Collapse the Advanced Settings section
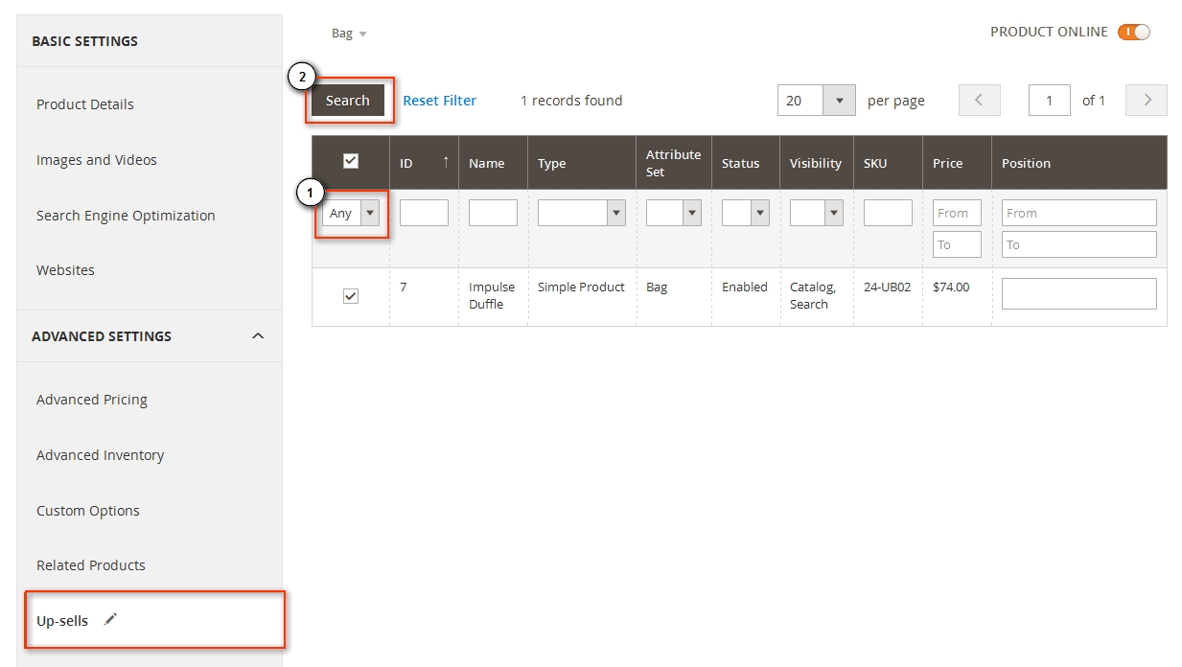Image resolution: width=1182 pixels, height=667 pixels. tap(256, 336)
